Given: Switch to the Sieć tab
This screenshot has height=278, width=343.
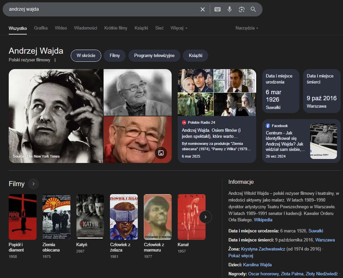Looking at the screenshot, I should pos(159,28).
